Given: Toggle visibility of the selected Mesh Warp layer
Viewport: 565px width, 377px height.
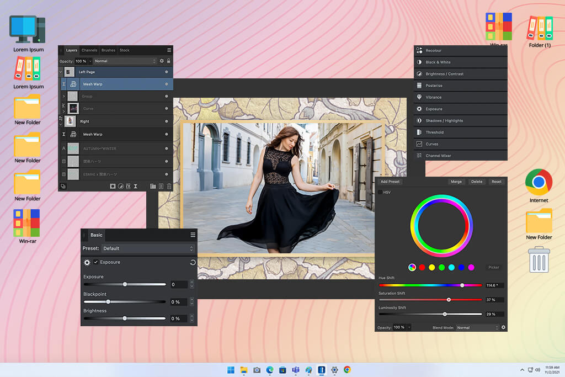Looking at the screenshot, I should point(167,84).
